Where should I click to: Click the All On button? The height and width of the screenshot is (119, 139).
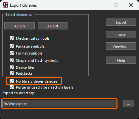20,26
